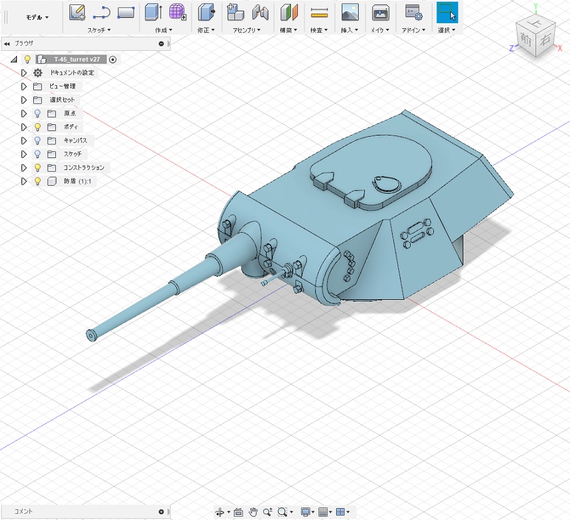The image size is (570, 520).
Task: Open the 検査 menu
Action: [x=319, y=30]
